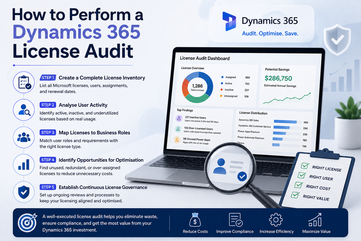The image size is (361, 241).
Task: Click the Audit. Optimise. Save. tagline
Action: 270,34
